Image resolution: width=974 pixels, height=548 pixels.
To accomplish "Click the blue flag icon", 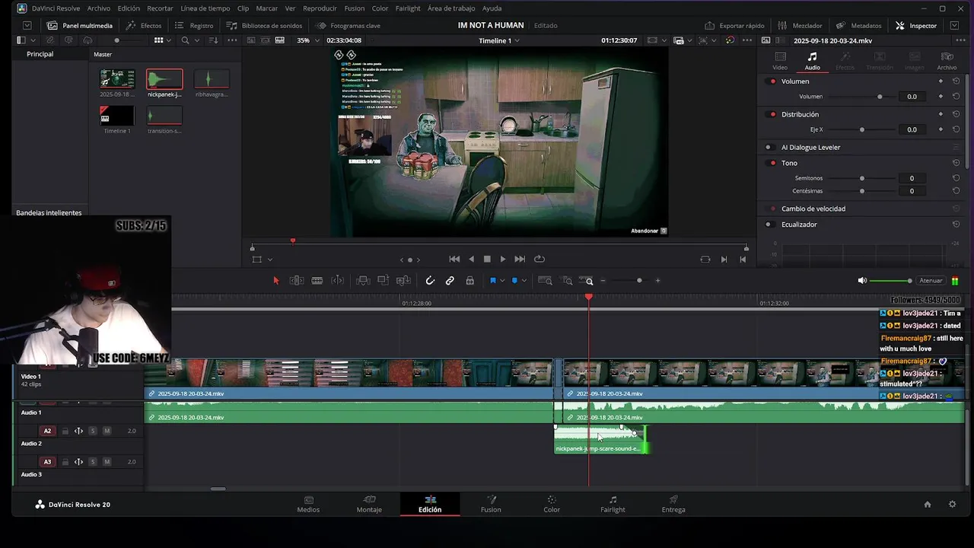I will [x=493, y=281].
